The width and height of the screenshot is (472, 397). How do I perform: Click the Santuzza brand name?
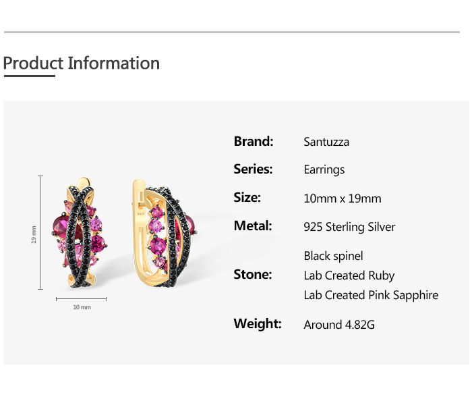click(326, 142)
